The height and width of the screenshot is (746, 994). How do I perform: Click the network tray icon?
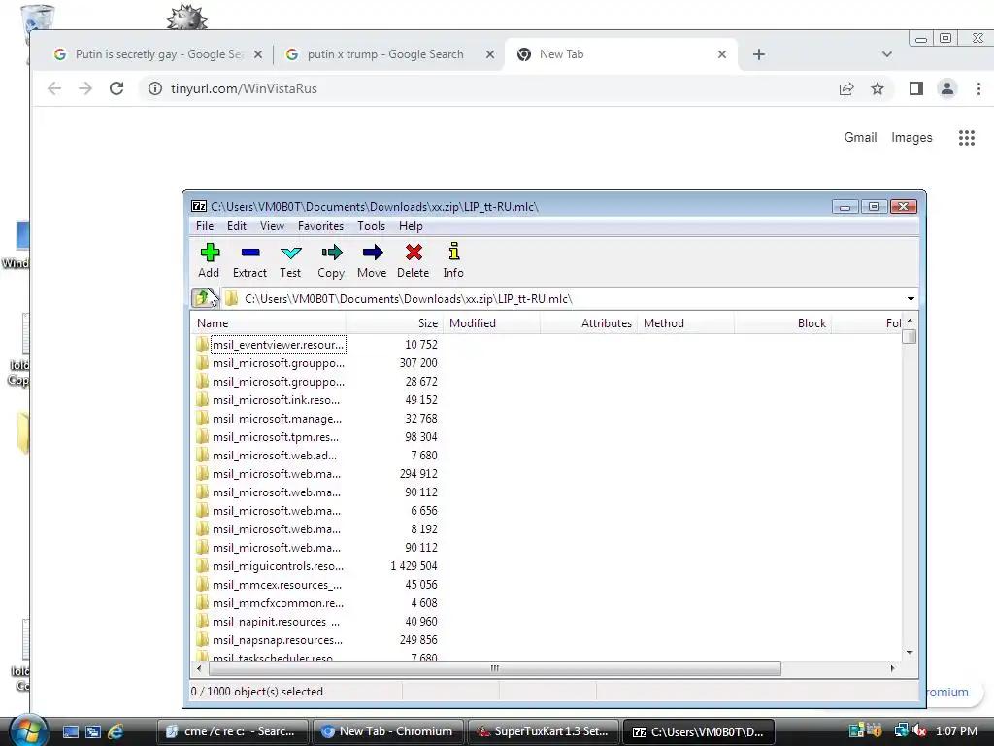pyautogui.click(x=901, y=730)
